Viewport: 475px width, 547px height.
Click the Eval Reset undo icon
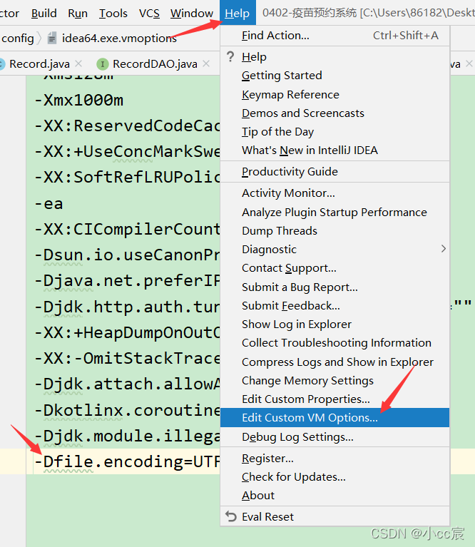(x=231, y=516)
